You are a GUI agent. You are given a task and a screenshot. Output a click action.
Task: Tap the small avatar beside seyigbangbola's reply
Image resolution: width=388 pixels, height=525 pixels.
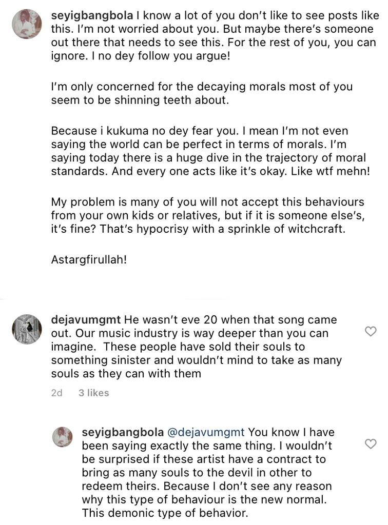tap(63, 436)
